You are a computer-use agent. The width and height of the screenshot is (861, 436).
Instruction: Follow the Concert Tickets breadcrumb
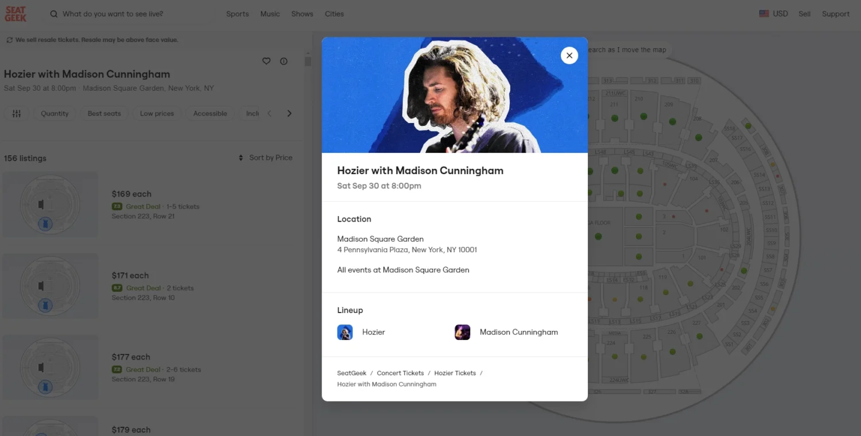400,373
